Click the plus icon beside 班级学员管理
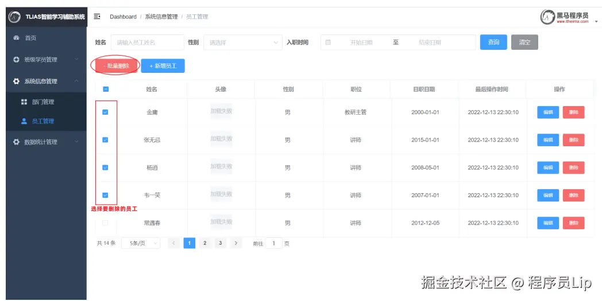This screenshot has width=602, height=301. 16,60
